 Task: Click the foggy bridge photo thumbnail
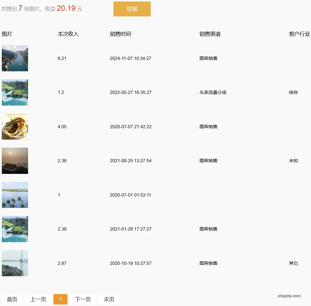coord(15,263)
